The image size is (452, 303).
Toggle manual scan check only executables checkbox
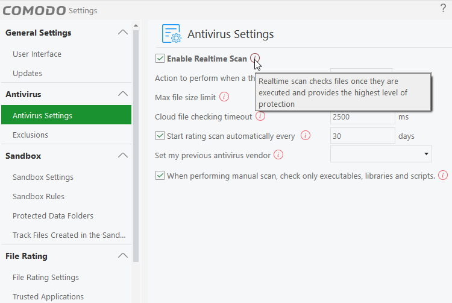(160, 176)
